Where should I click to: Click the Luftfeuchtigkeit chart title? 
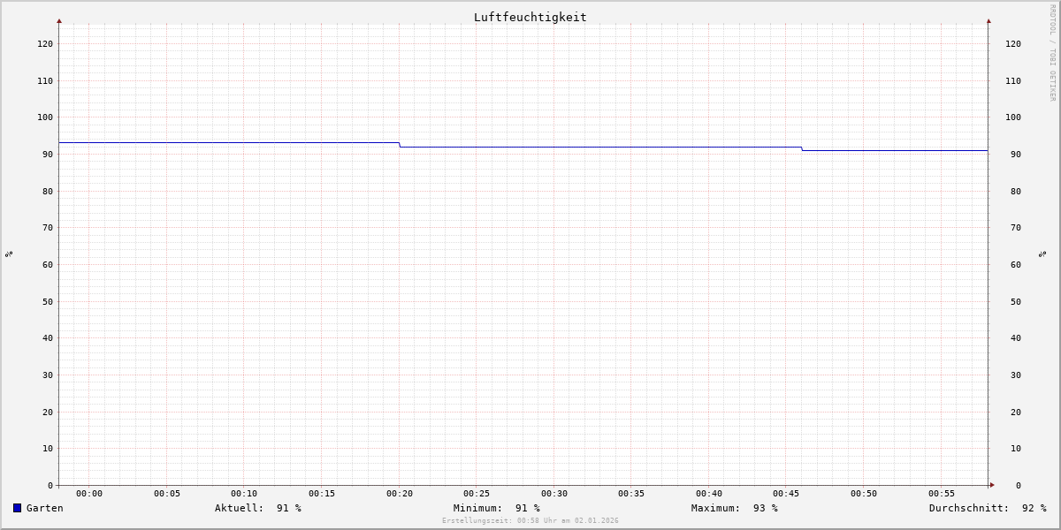click(x=530, y=17)
